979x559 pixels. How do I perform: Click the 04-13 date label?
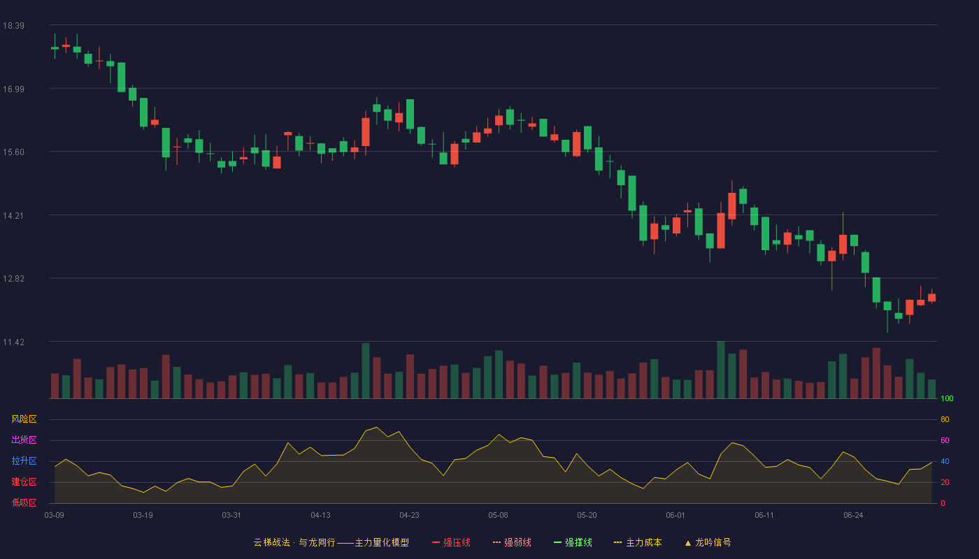320,515
